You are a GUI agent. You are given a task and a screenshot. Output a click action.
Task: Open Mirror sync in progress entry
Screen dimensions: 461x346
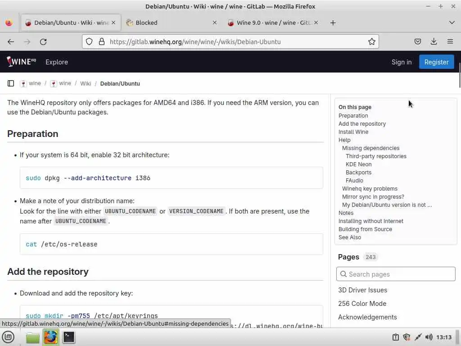(373, 196)
